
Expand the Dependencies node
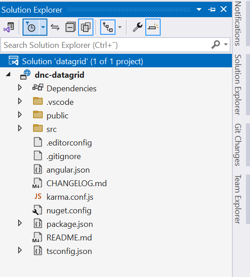(20, 88)
